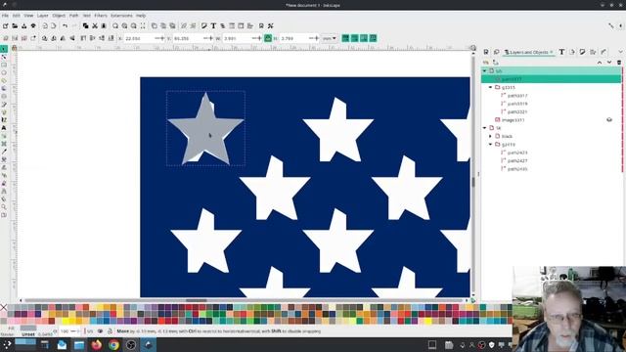This screenshot has width=626, height=352.
Task: Click the Flip horizontally icon
Action: point(63,38)
